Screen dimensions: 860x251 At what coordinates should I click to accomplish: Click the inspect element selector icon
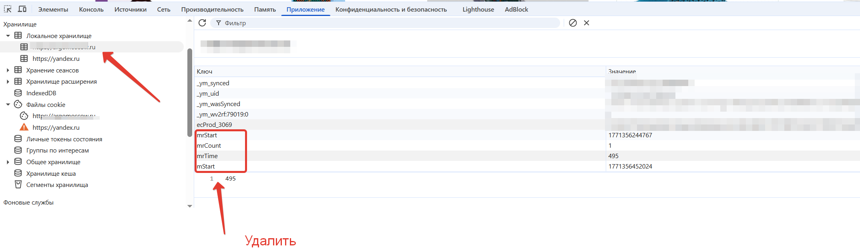(8, 9)
